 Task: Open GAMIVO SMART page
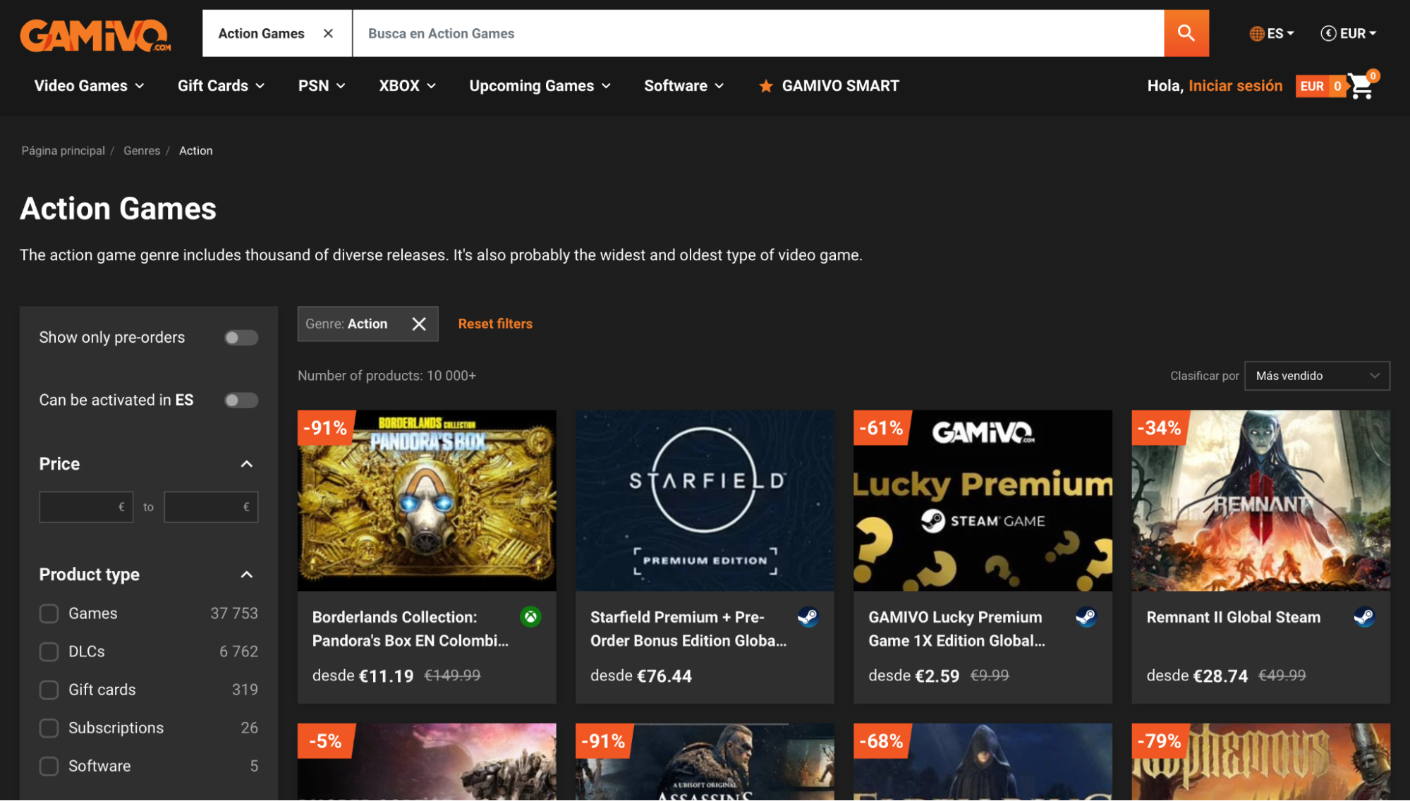pos(840,86)
